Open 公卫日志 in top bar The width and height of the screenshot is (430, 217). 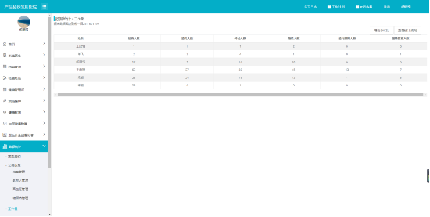click(310, 6)
